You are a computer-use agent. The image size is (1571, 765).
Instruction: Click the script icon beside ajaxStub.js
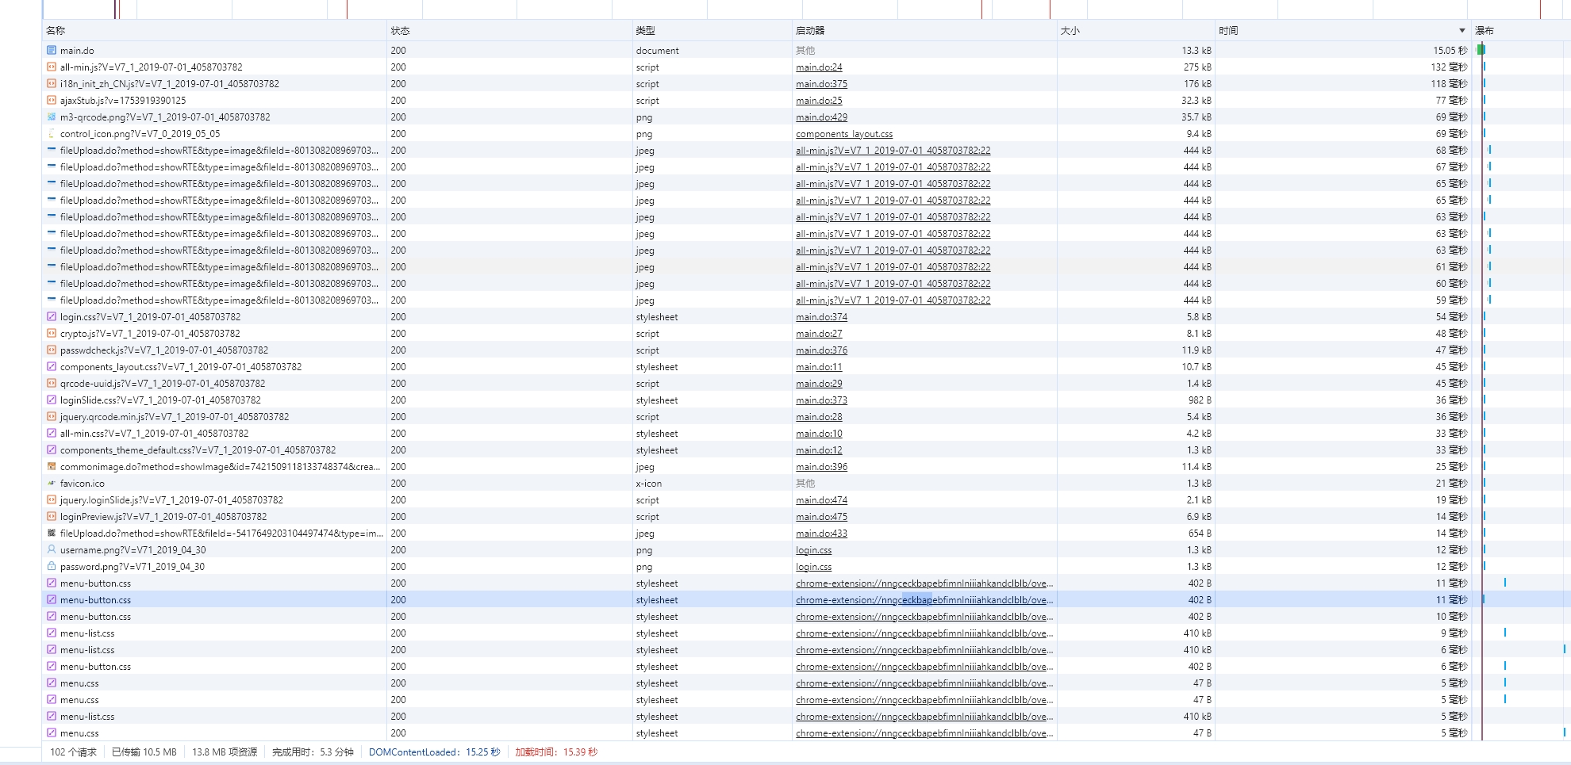(52, 100)
